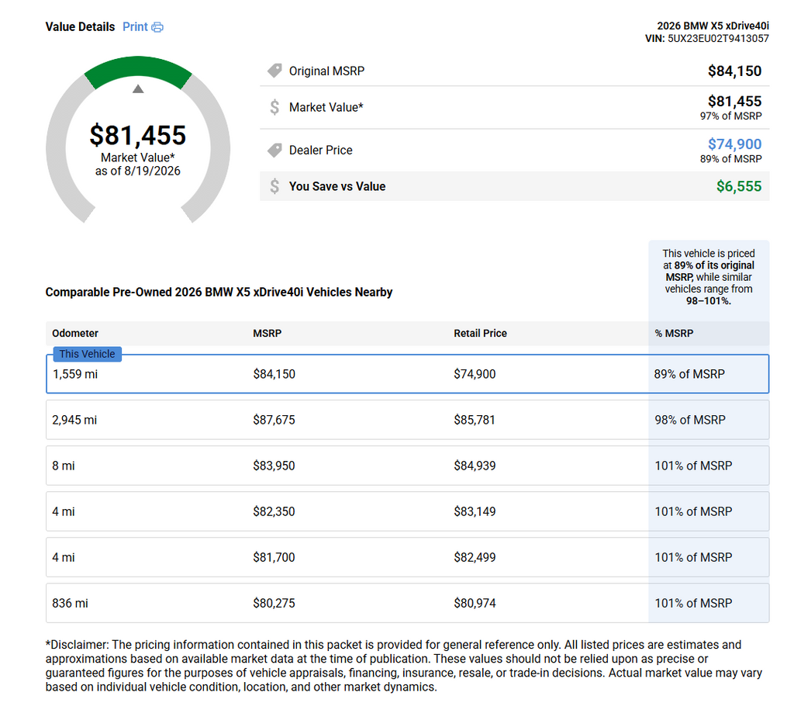Click the MSRP column header
The width and height of the screenshot is (794, 710).
(268, 333)
